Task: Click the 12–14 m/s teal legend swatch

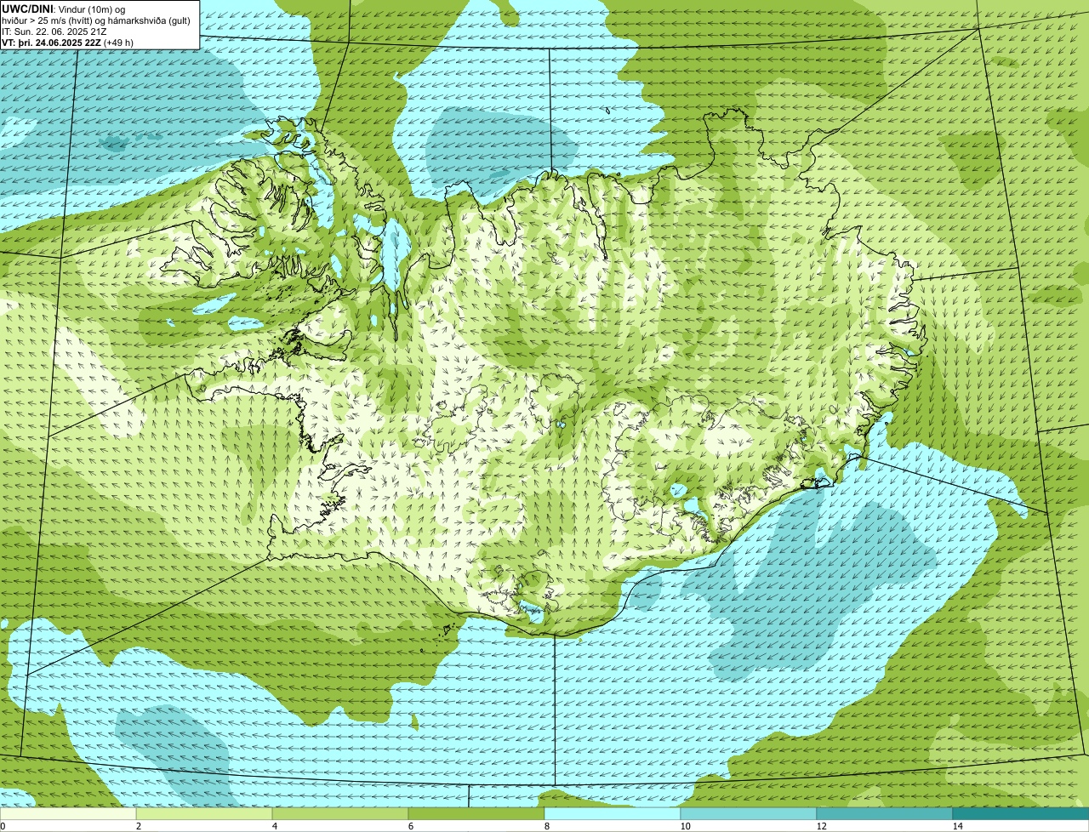Action: click(x=885, y=813)
